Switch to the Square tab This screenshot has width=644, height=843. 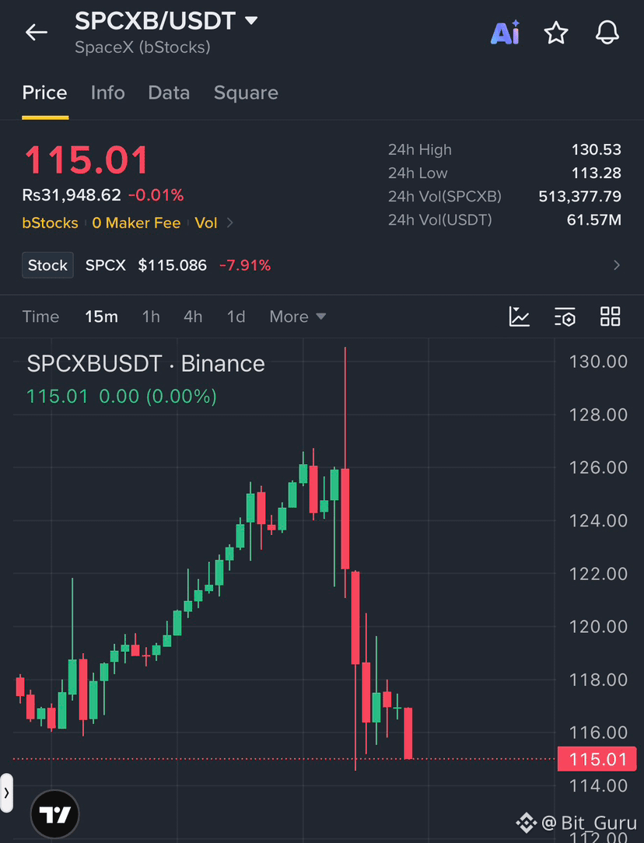(x=246, y=93)
